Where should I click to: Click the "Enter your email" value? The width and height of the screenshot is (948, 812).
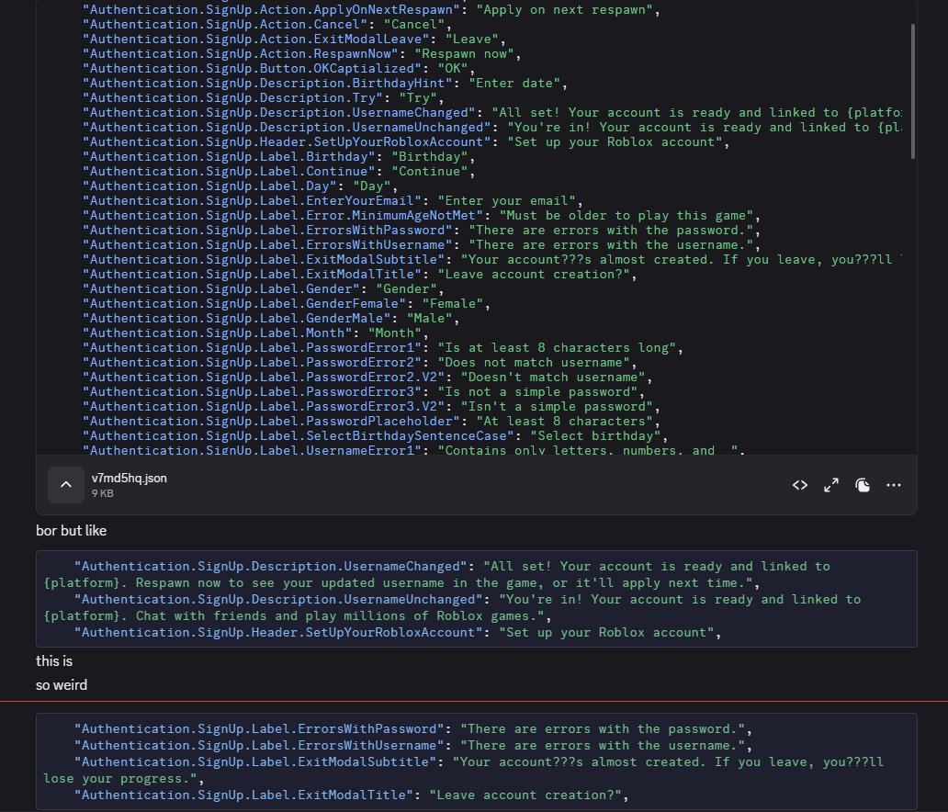point(507,201)
